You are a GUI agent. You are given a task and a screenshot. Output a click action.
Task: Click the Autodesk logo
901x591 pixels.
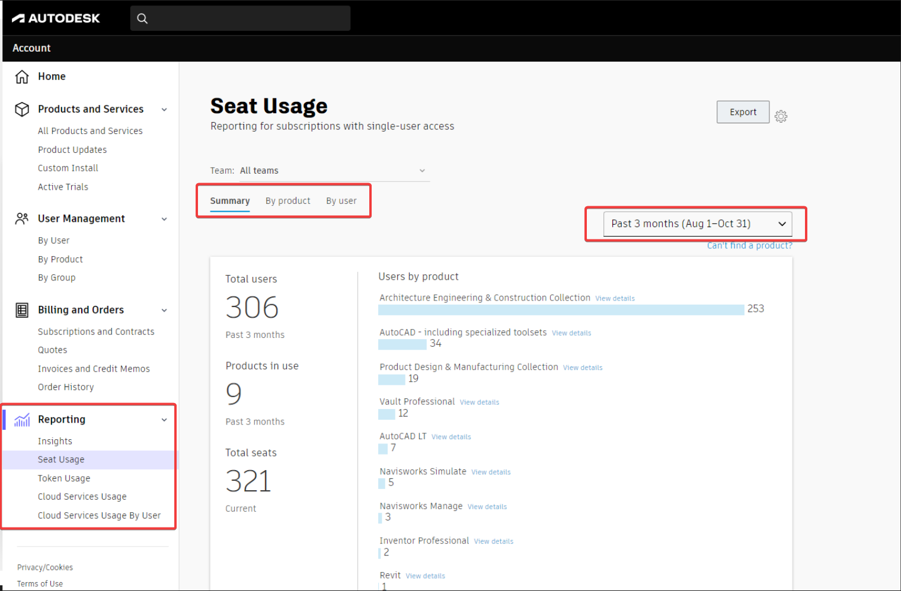pos(56,18)
